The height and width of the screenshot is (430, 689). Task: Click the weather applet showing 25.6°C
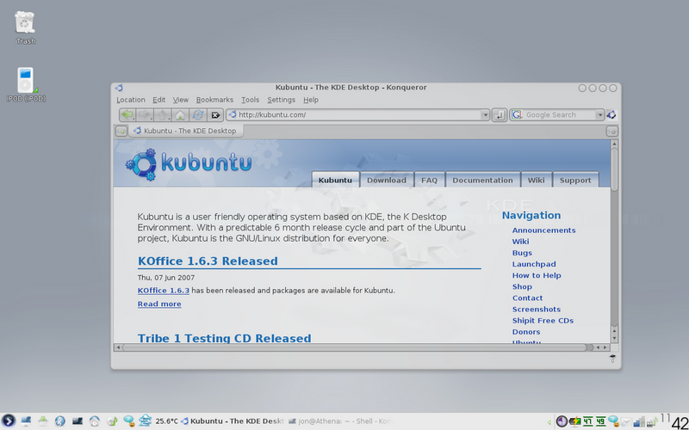[x=158, y=421]
